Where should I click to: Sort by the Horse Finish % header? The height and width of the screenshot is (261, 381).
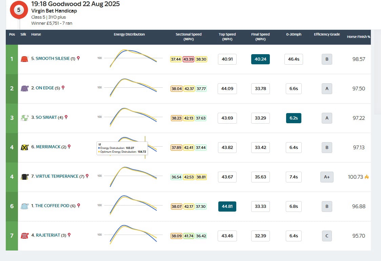click(359, 37)
